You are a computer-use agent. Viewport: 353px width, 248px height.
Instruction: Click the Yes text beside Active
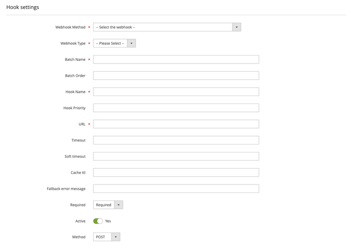coord(108,221)
